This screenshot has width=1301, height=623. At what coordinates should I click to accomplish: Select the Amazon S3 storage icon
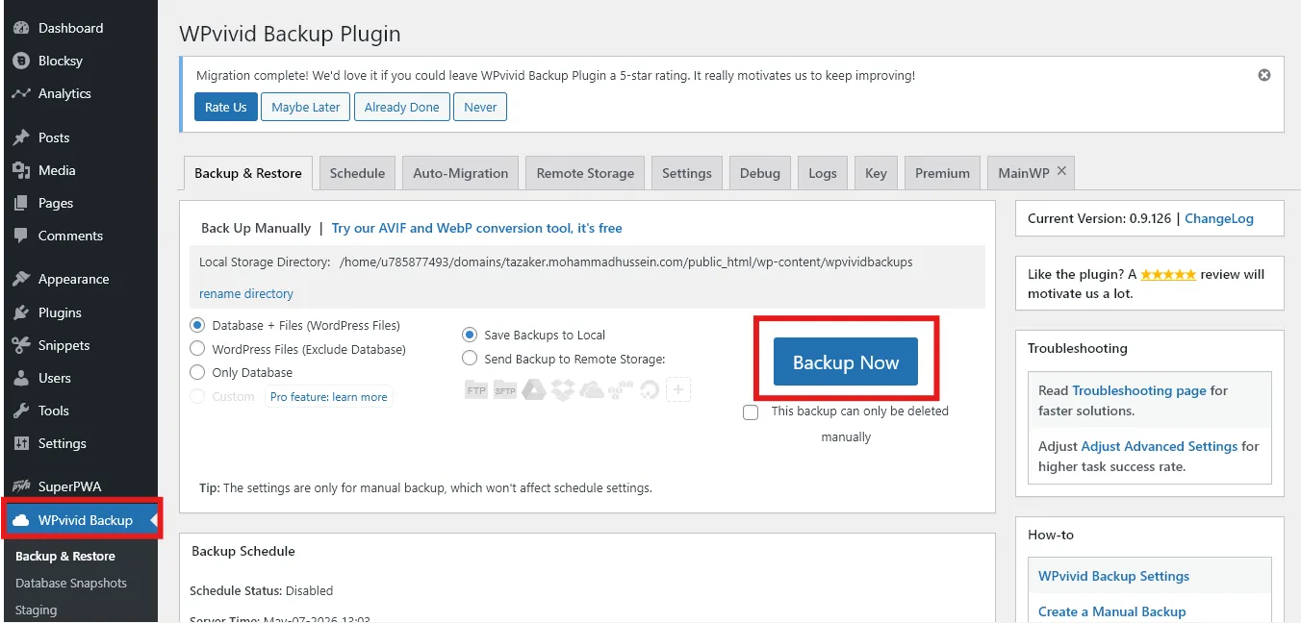point(622,389)
